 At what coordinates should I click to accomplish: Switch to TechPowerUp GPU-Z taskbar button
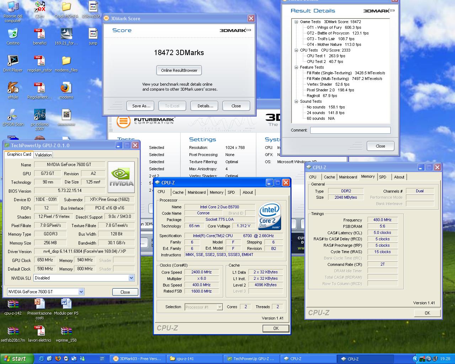251,359
